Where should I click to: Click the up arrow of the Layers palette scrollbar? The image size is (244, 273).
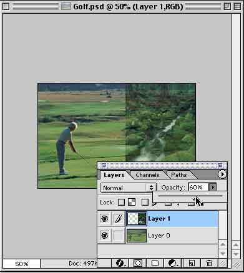pyautogui.click(x=223, y=244)
